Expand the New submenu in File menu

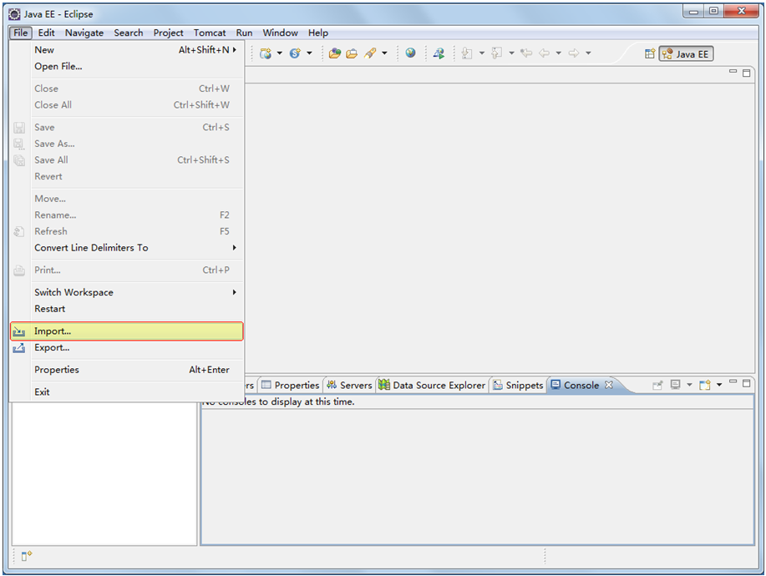click(x=126, y=50)
